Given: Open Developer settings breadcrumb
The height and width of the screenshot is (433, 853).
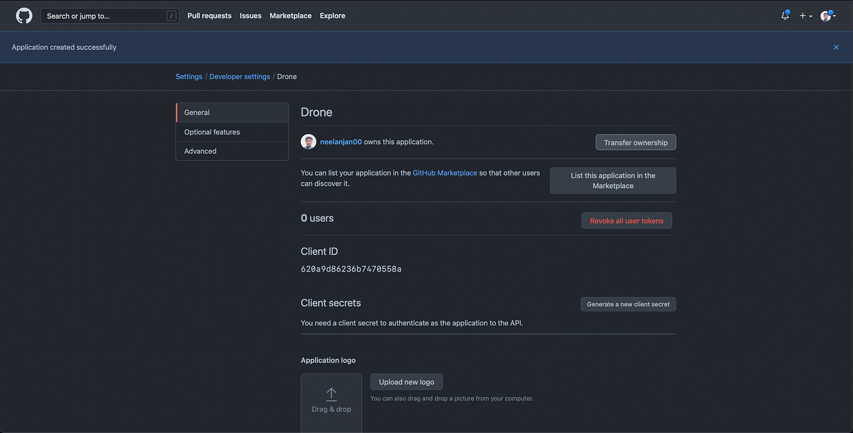Looking at the screenshot, I should 239,77.
